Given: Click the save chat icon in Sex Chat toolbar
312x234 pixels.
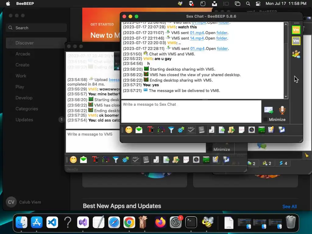Looking at the screenshot, I should (x=271, y=130).
